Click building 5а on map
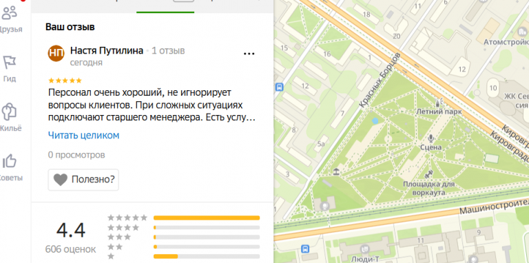This screenshot has width=529, height=263. coord(321,145)
